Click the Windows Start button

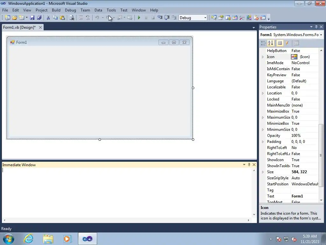tap(9, 239)
